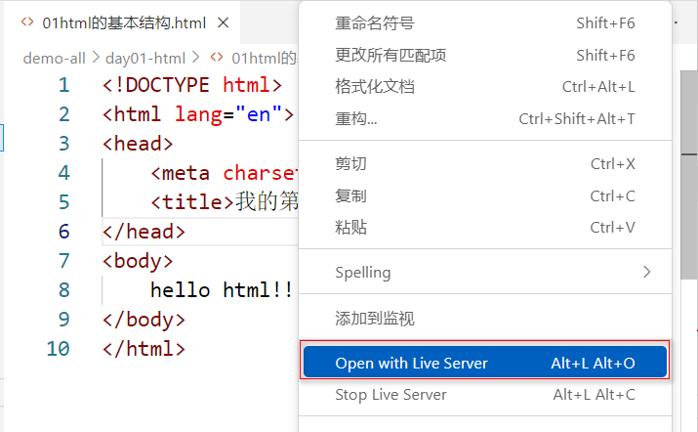Open the 重构... refactor option
This screenshot has height=432, width=698.
click(x=356, y=119)
